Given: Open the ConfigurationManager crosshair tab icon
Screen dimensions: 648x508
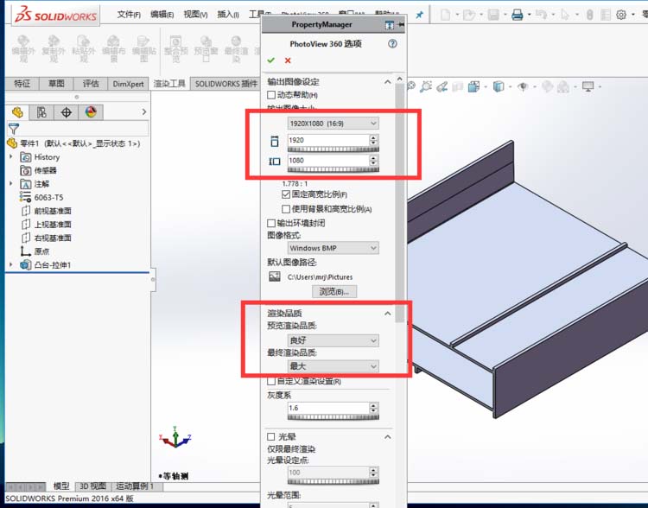Looking at the screenshot, I should (67, 112).
